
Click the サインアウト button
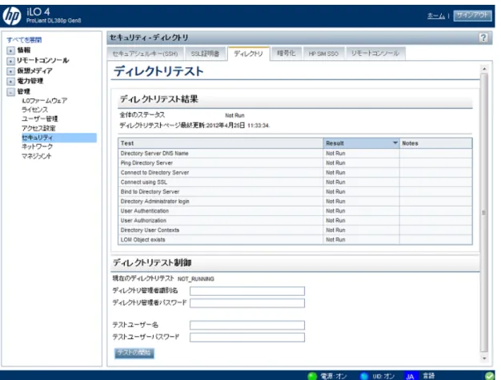472,15
